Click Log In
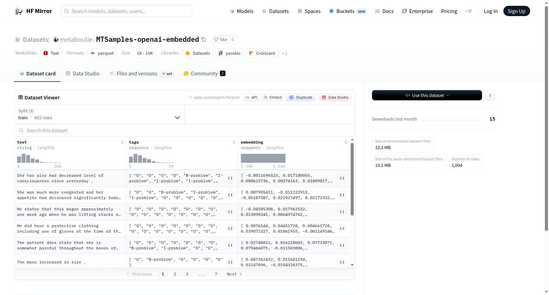This screenshot has width=549, height=295. click(x=491, y=11)
